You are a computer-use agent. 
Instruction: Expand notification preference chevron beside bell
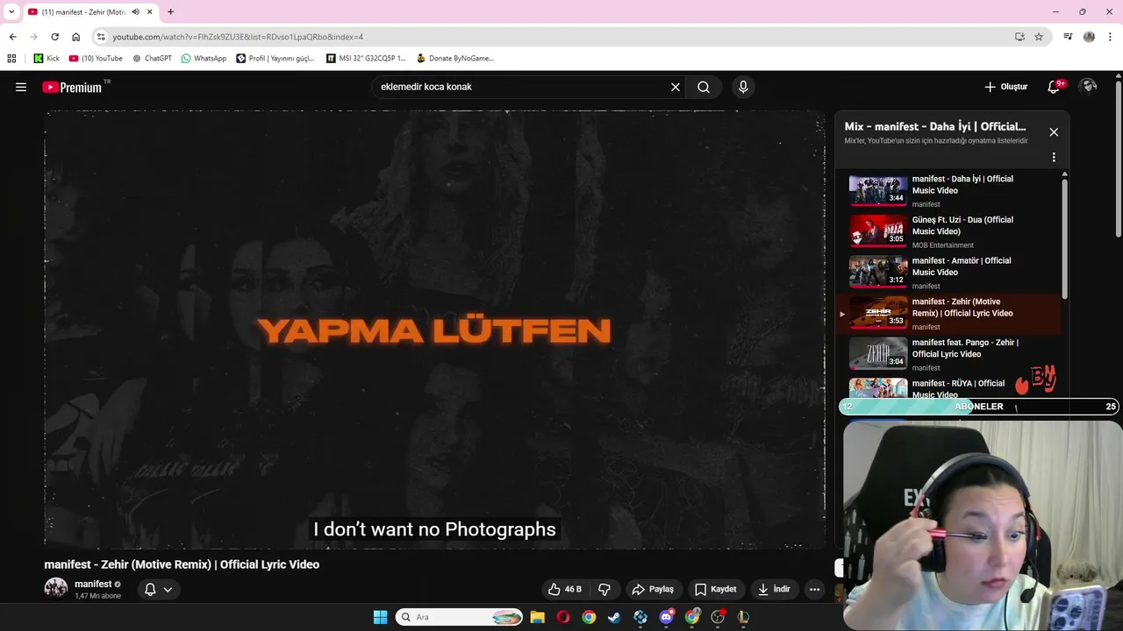click(x=168, y=589)
